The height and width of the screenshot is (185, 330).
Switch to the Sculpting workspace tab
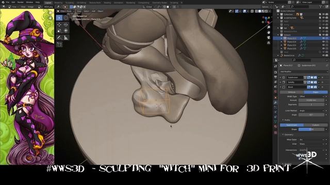[x=70, y=3]
